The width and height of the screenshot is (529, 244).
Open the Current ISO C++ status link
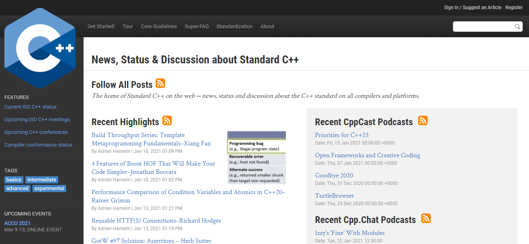point(30,107)
